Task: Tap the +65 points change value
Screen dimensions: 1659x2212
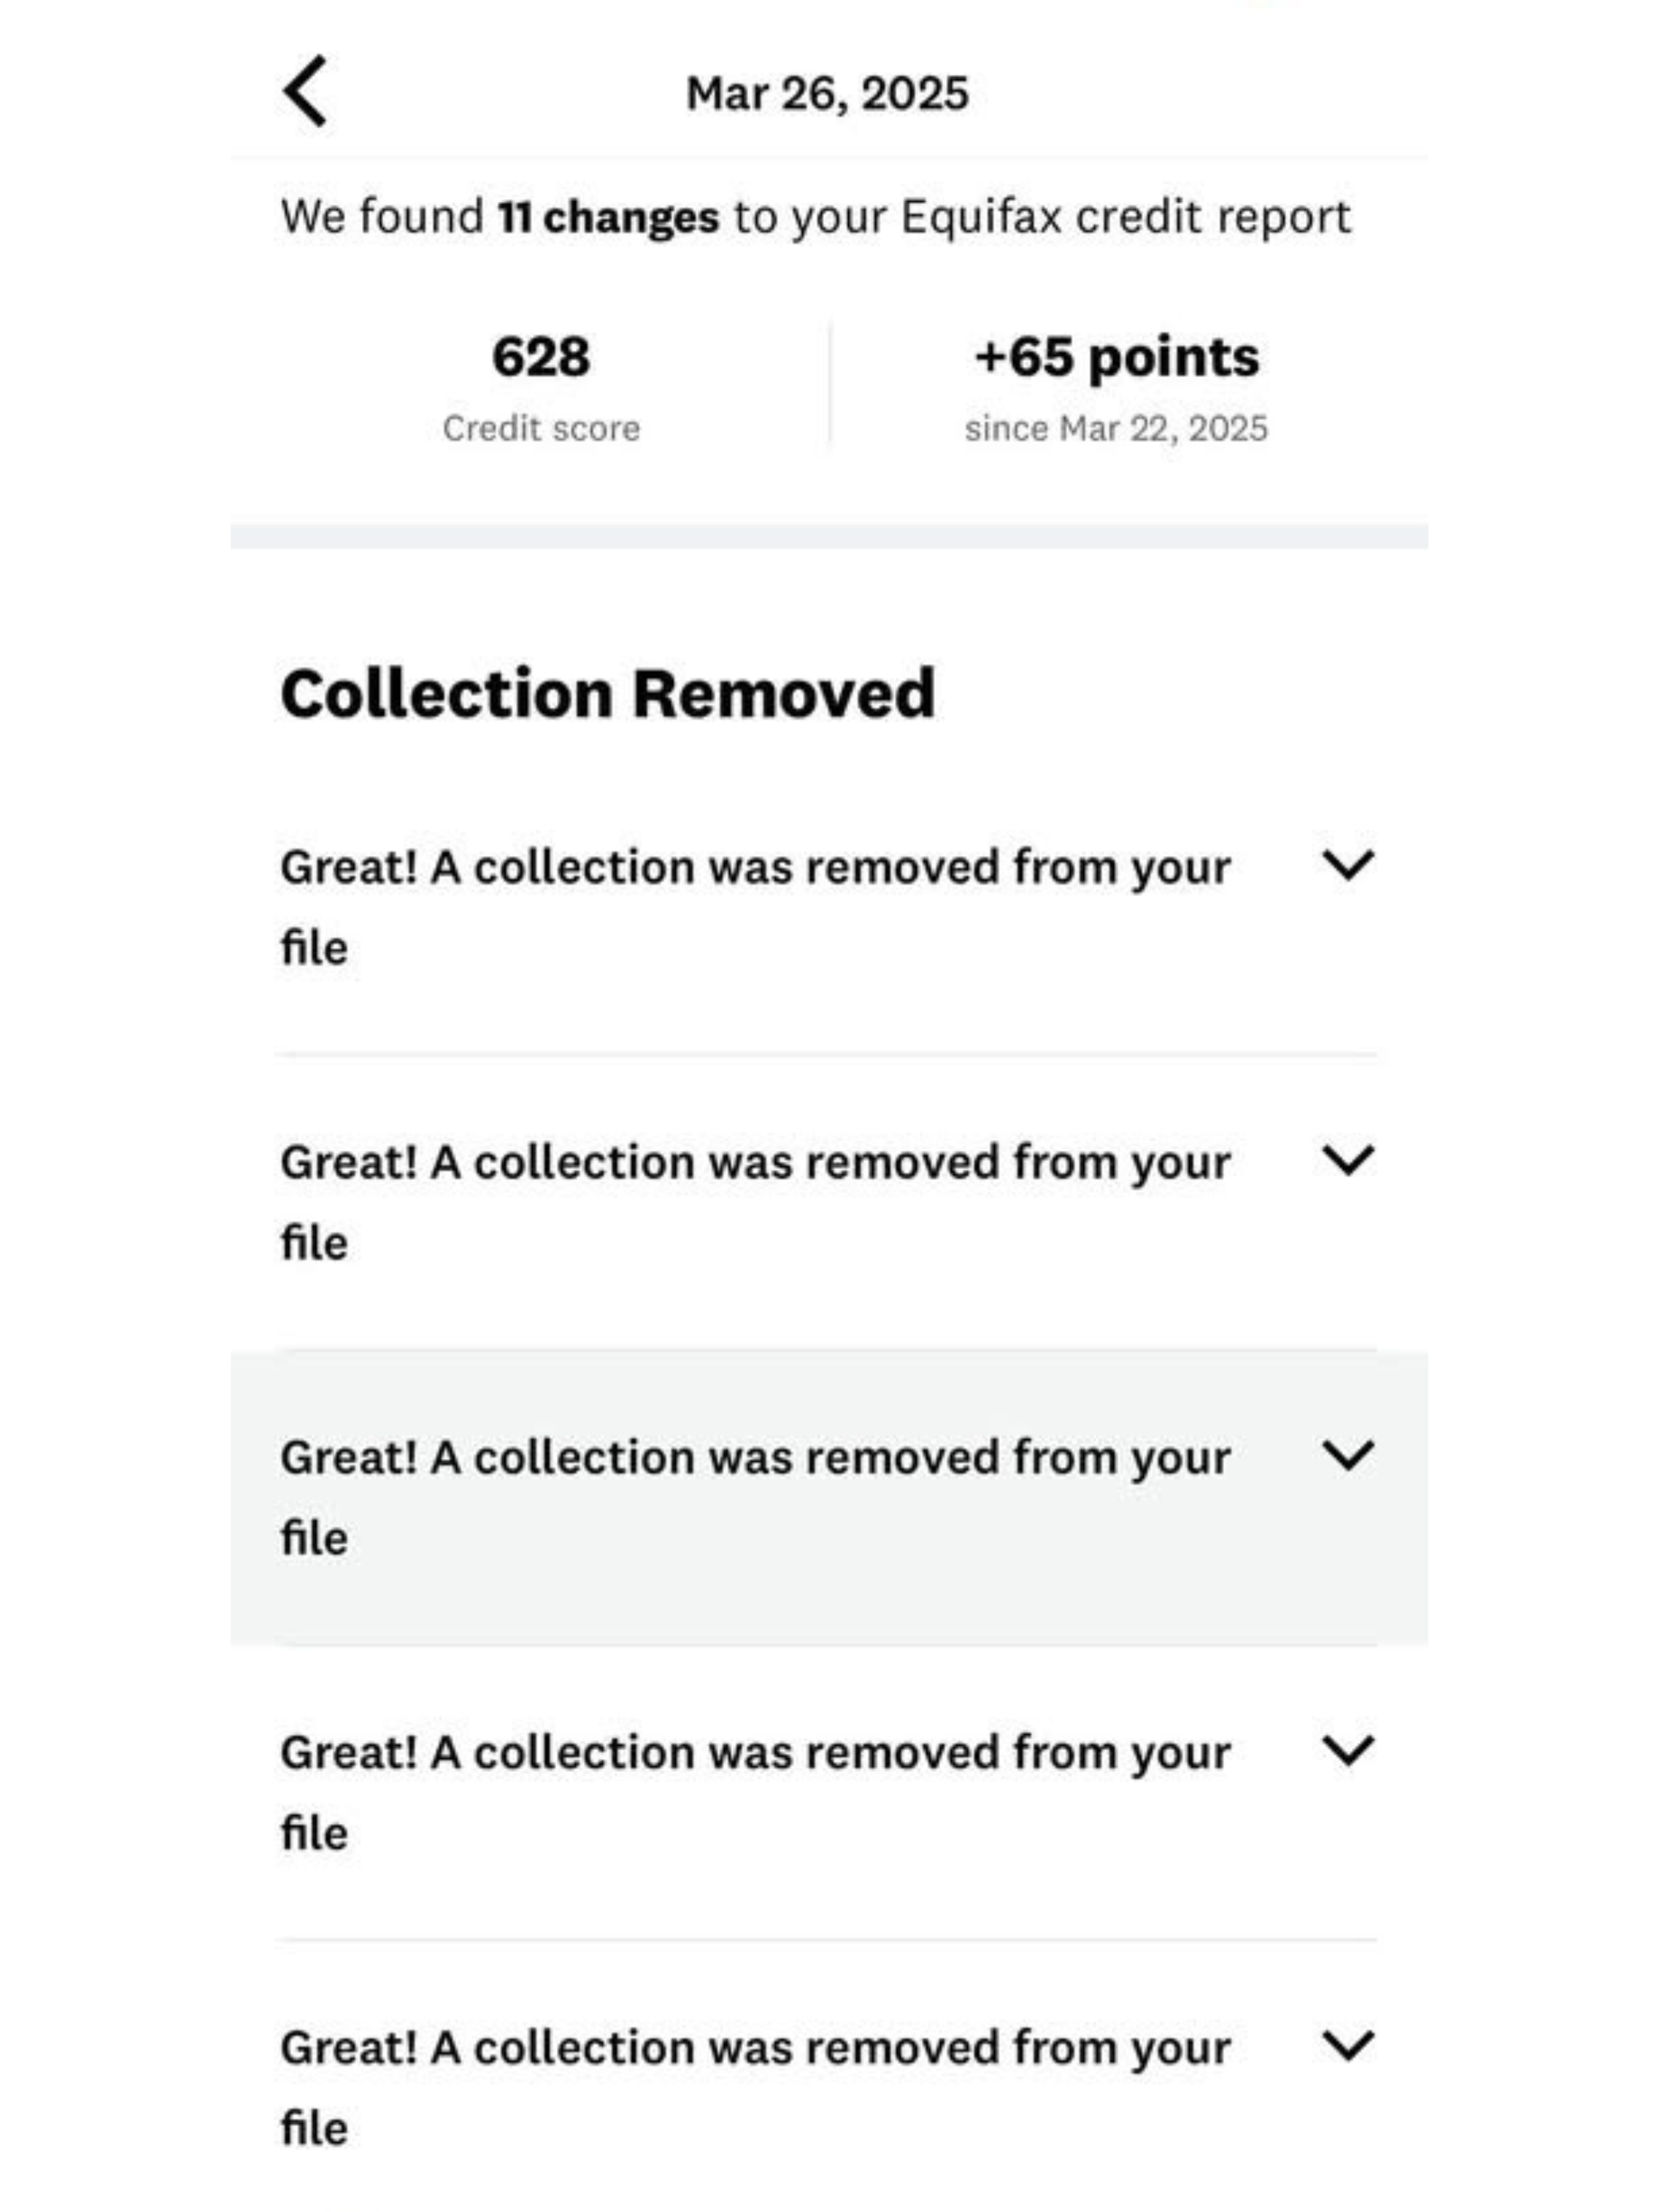Action: [1116, 357]
